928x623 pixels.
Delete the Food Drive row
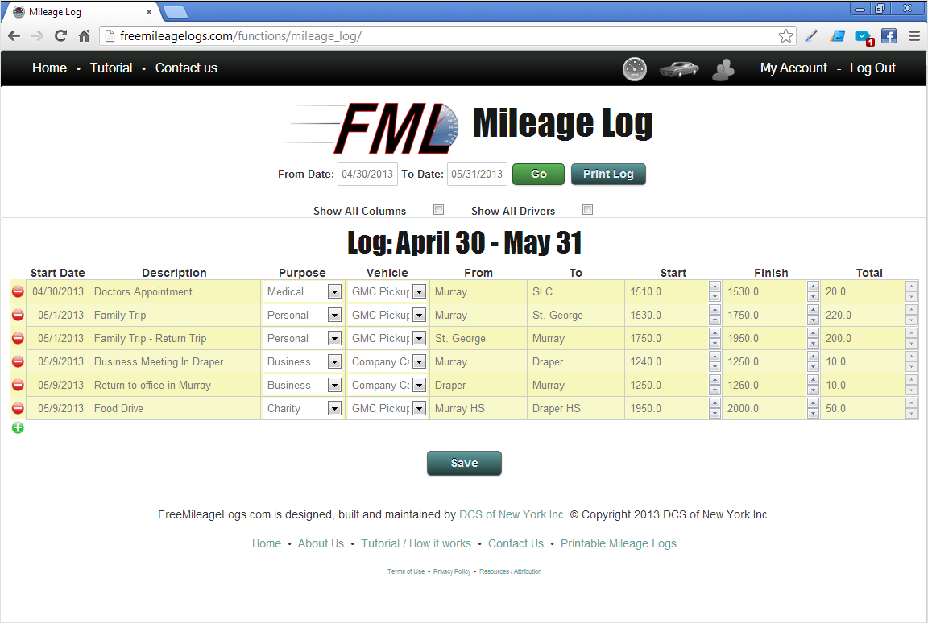click(18, 408)
